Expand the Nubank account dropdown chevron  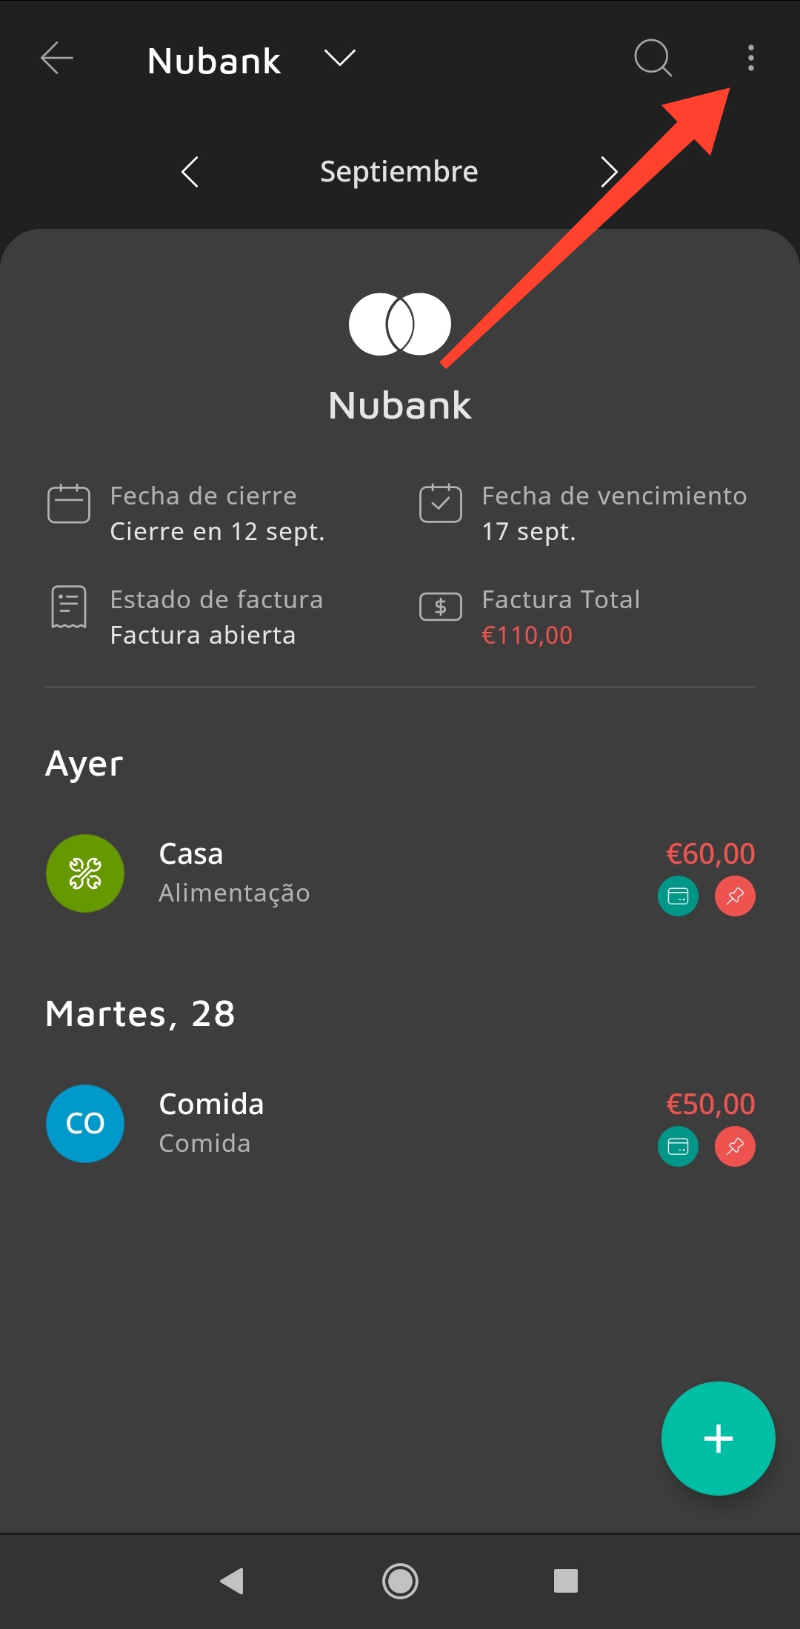(x=340, y=59)
